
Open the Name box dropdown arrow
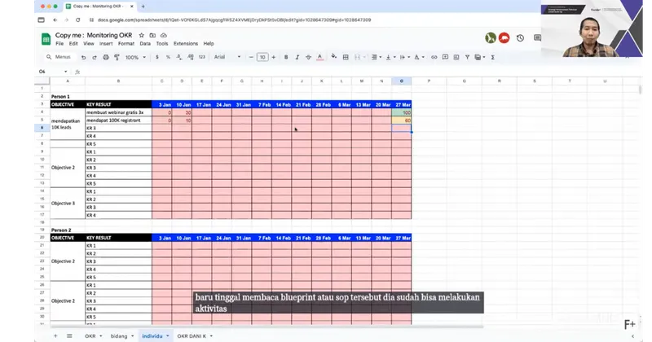tap(66, 72)
